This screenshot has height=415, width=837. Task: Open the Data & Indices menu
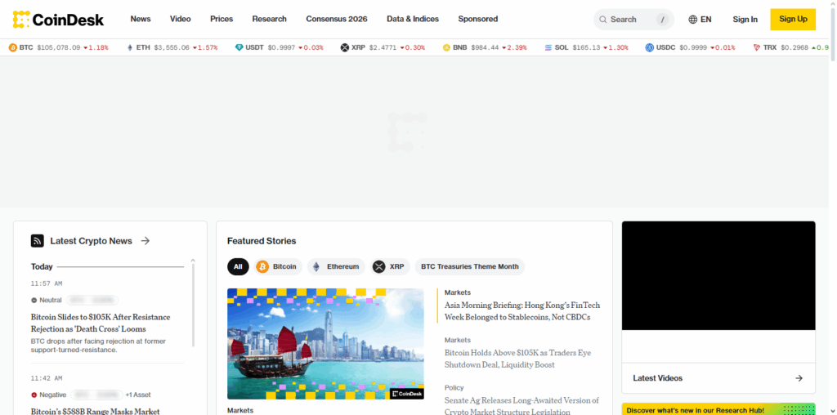(x=412, y=19)
